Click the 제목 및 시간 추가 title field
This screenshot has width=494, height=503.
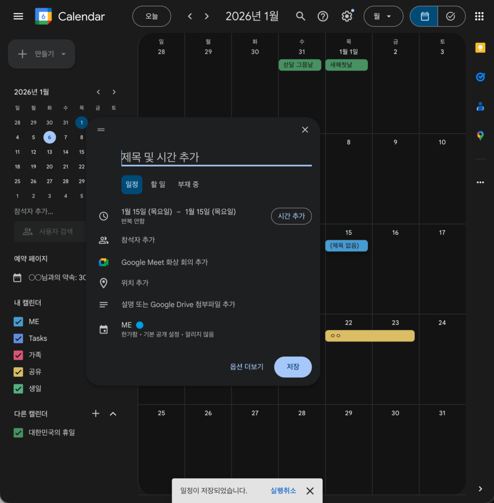point(216,157)
